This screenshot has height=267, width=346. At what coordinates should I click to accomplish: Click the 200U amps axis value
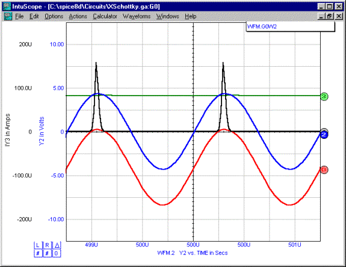25,44
